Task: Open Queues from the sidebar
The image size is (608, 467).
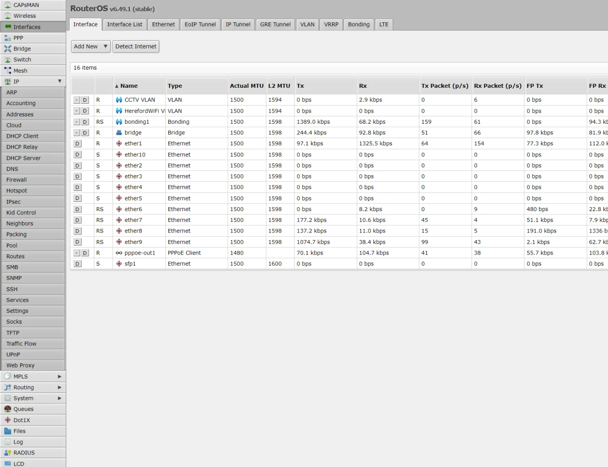Action: coord(23,409)
